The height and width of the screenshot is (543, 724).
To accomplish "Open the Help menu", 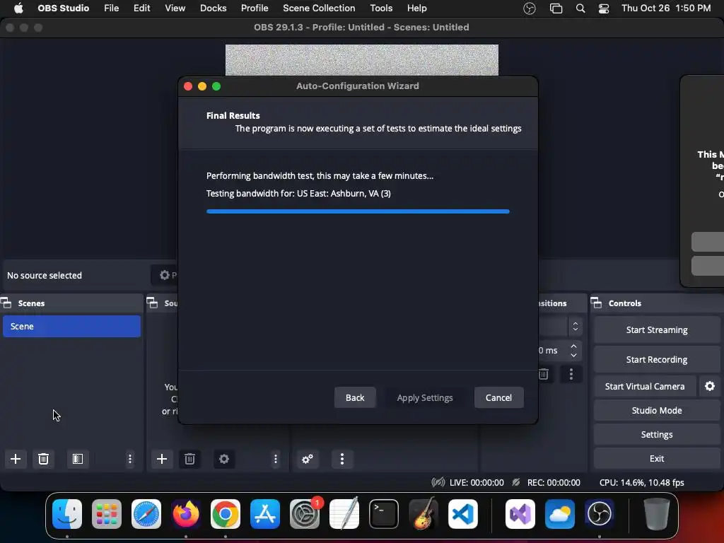I will pyautogui.click(x=416, y=8).
